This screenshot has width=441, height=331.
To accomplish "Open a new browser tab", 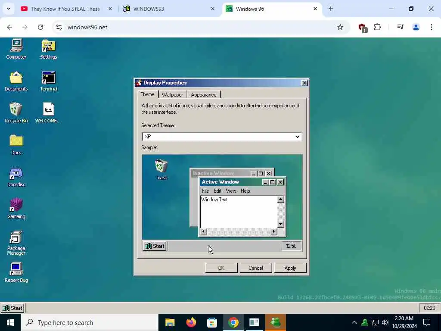I will [330, 9].
